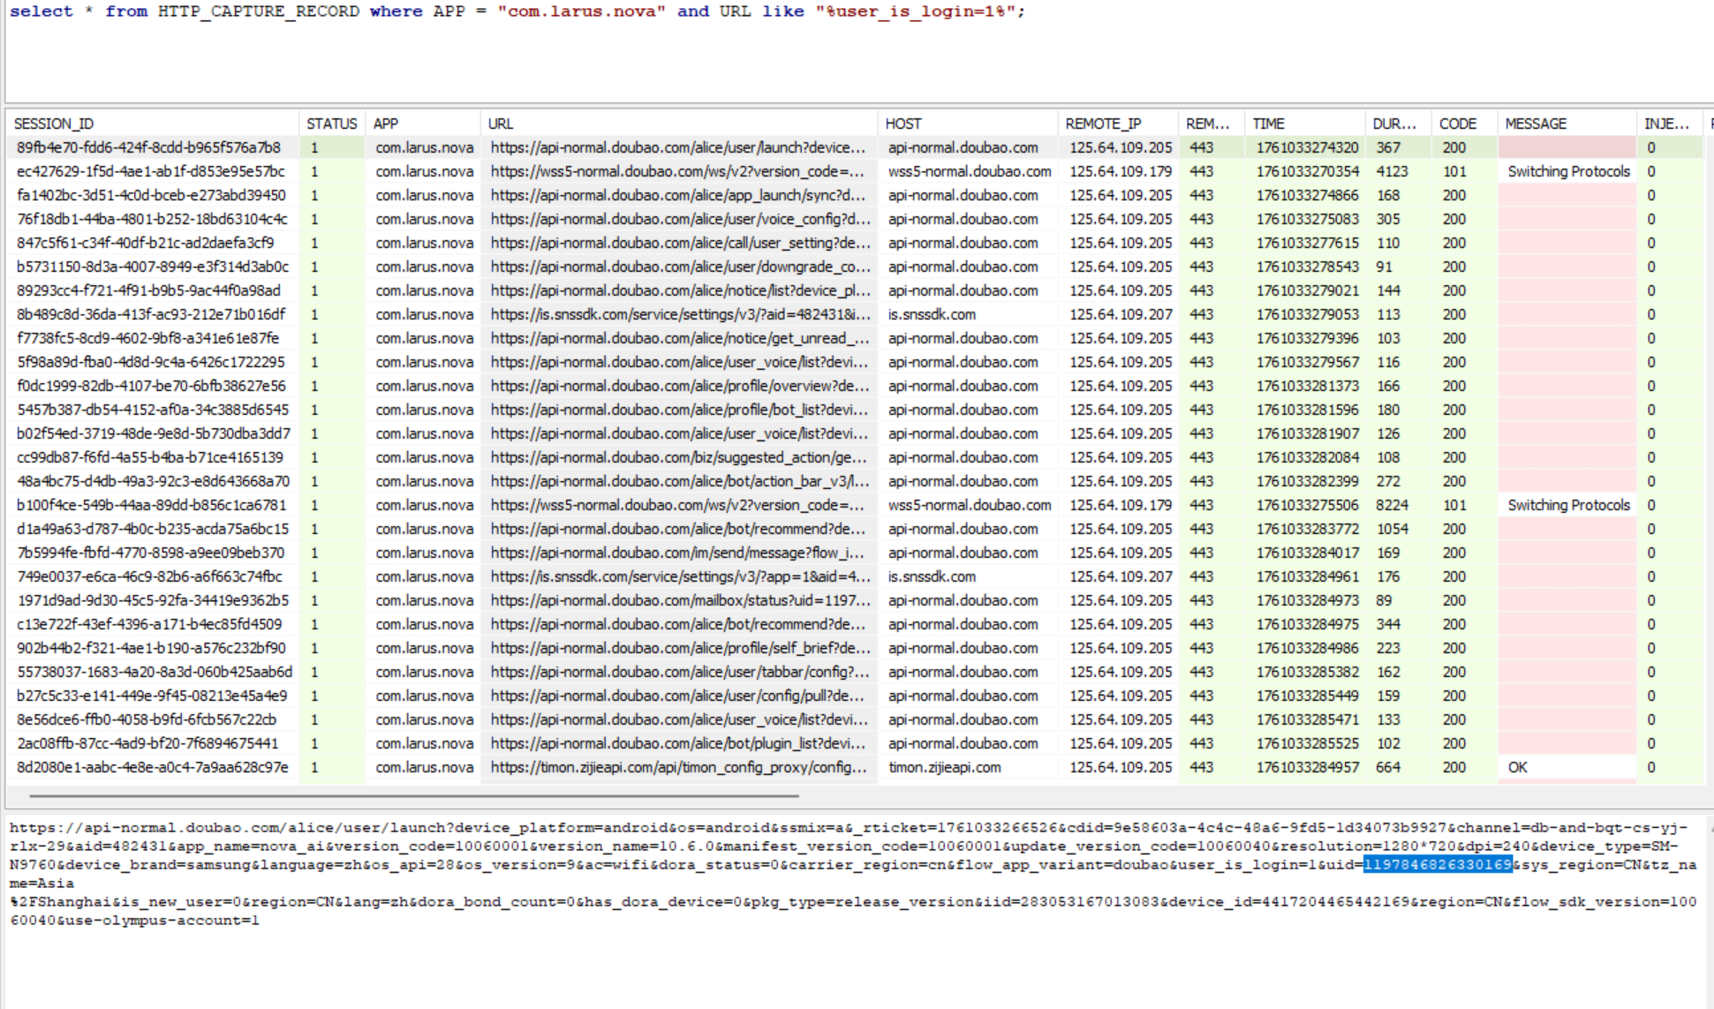Viewport: 1714px width, 1009px height.
Task: Click the duration cell showing 8224
Action: 1391,505
